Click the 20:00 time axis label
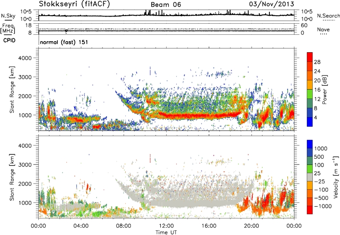Image resolution: width=340 pixels, height=235 pixels. pos(252,226)
